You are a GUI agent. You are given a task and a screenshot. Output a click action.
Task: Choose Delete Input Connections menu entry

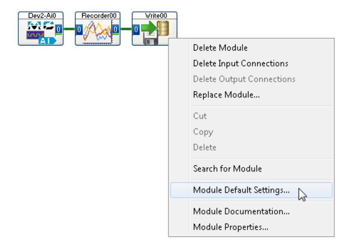pyautogui.click(x=240, y=63)
